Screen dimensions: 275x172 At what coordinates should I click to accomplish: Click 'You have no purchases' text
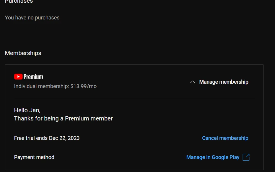[x=32, y=18]
